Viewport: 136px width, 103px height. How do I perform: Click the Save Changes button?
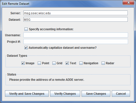(x=96, y=93)
